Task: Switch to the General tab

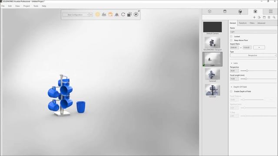Action: point(233,23)
